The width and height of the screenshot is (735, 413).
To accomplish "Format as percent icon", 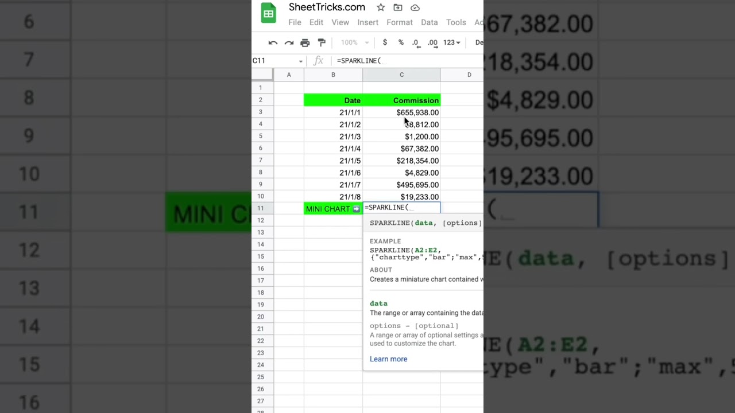I will coord(401,42).
